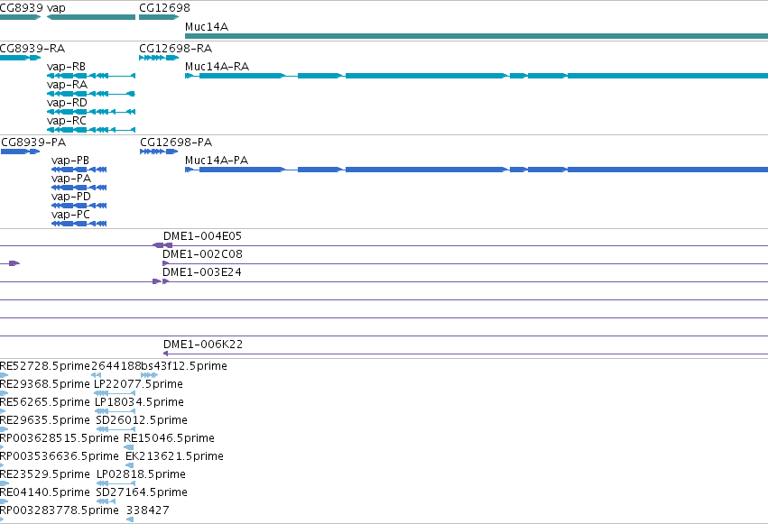The image size is (768, 524).
Task: Select the CG8939 gene label
Action: click(22, 8)
